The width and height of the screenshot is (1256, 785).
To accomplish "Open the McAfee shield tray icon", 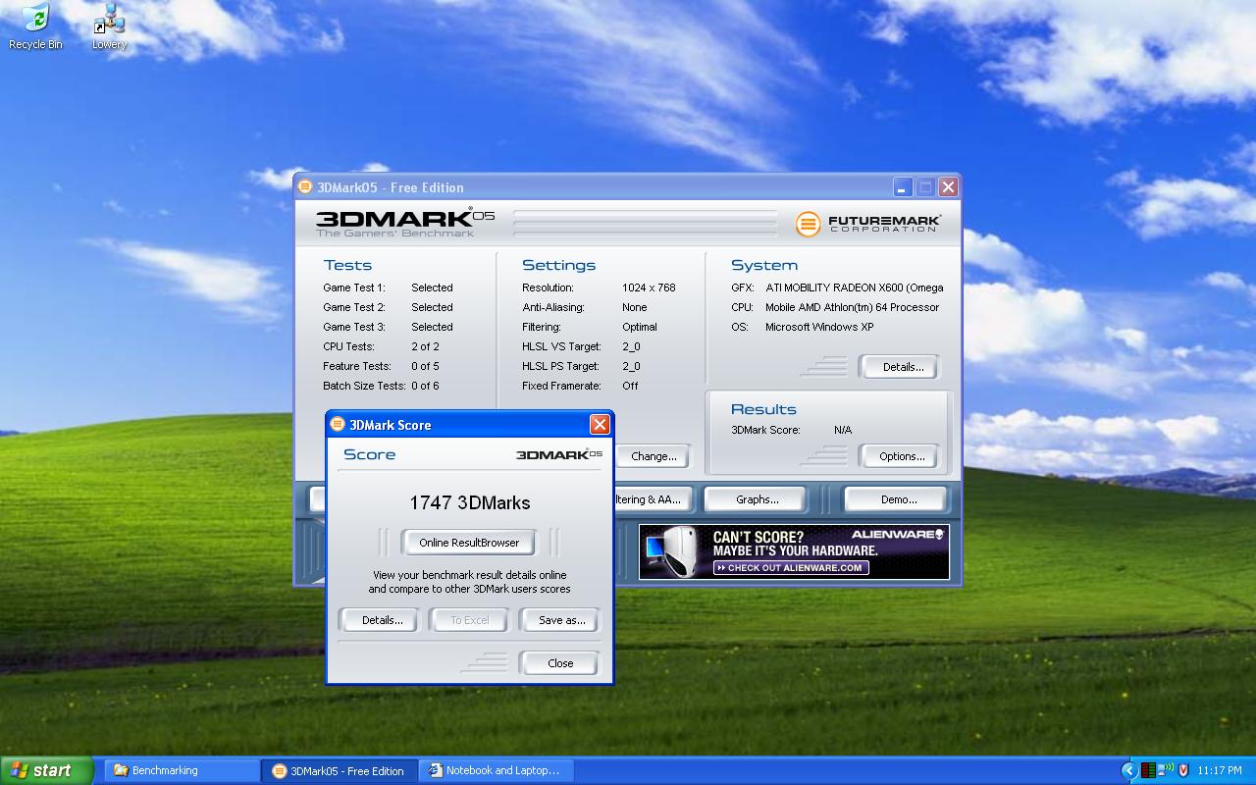I will 1183,770.
